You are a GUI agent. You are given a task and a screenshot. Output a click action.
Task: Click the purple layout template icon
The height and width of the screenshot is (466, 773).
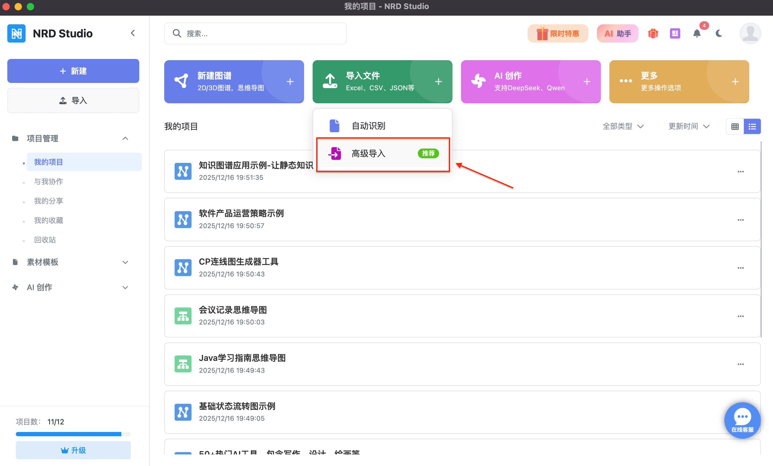[x=674, y=33]
